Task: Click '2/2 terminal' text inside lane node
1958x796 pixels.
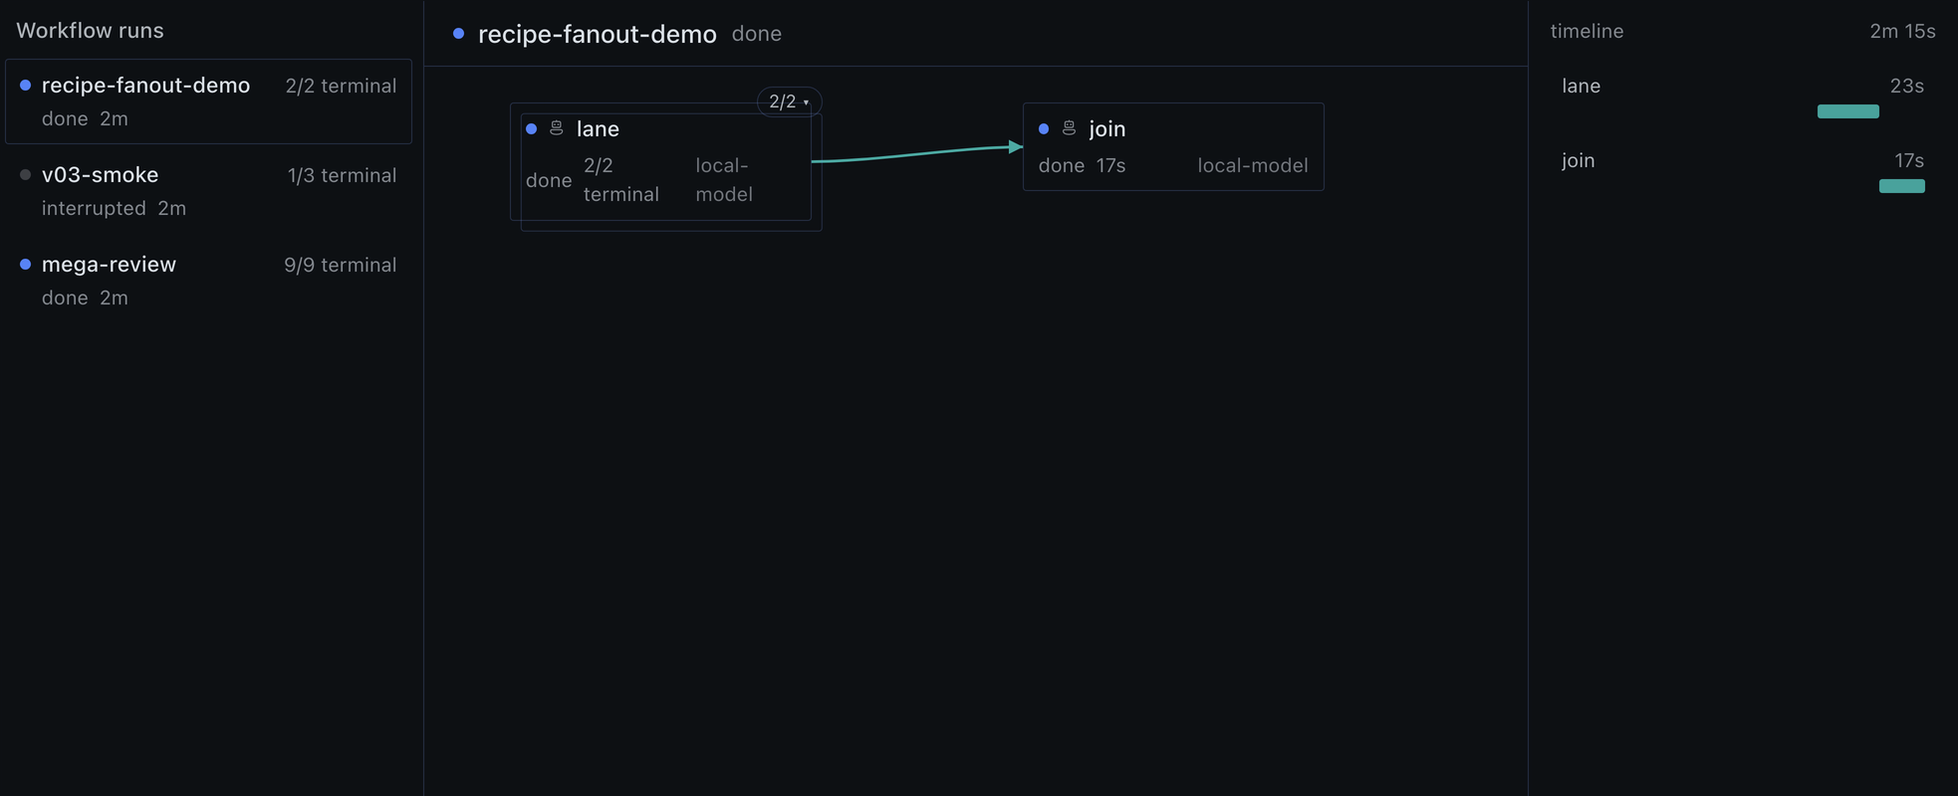Action: pos(621,180)
